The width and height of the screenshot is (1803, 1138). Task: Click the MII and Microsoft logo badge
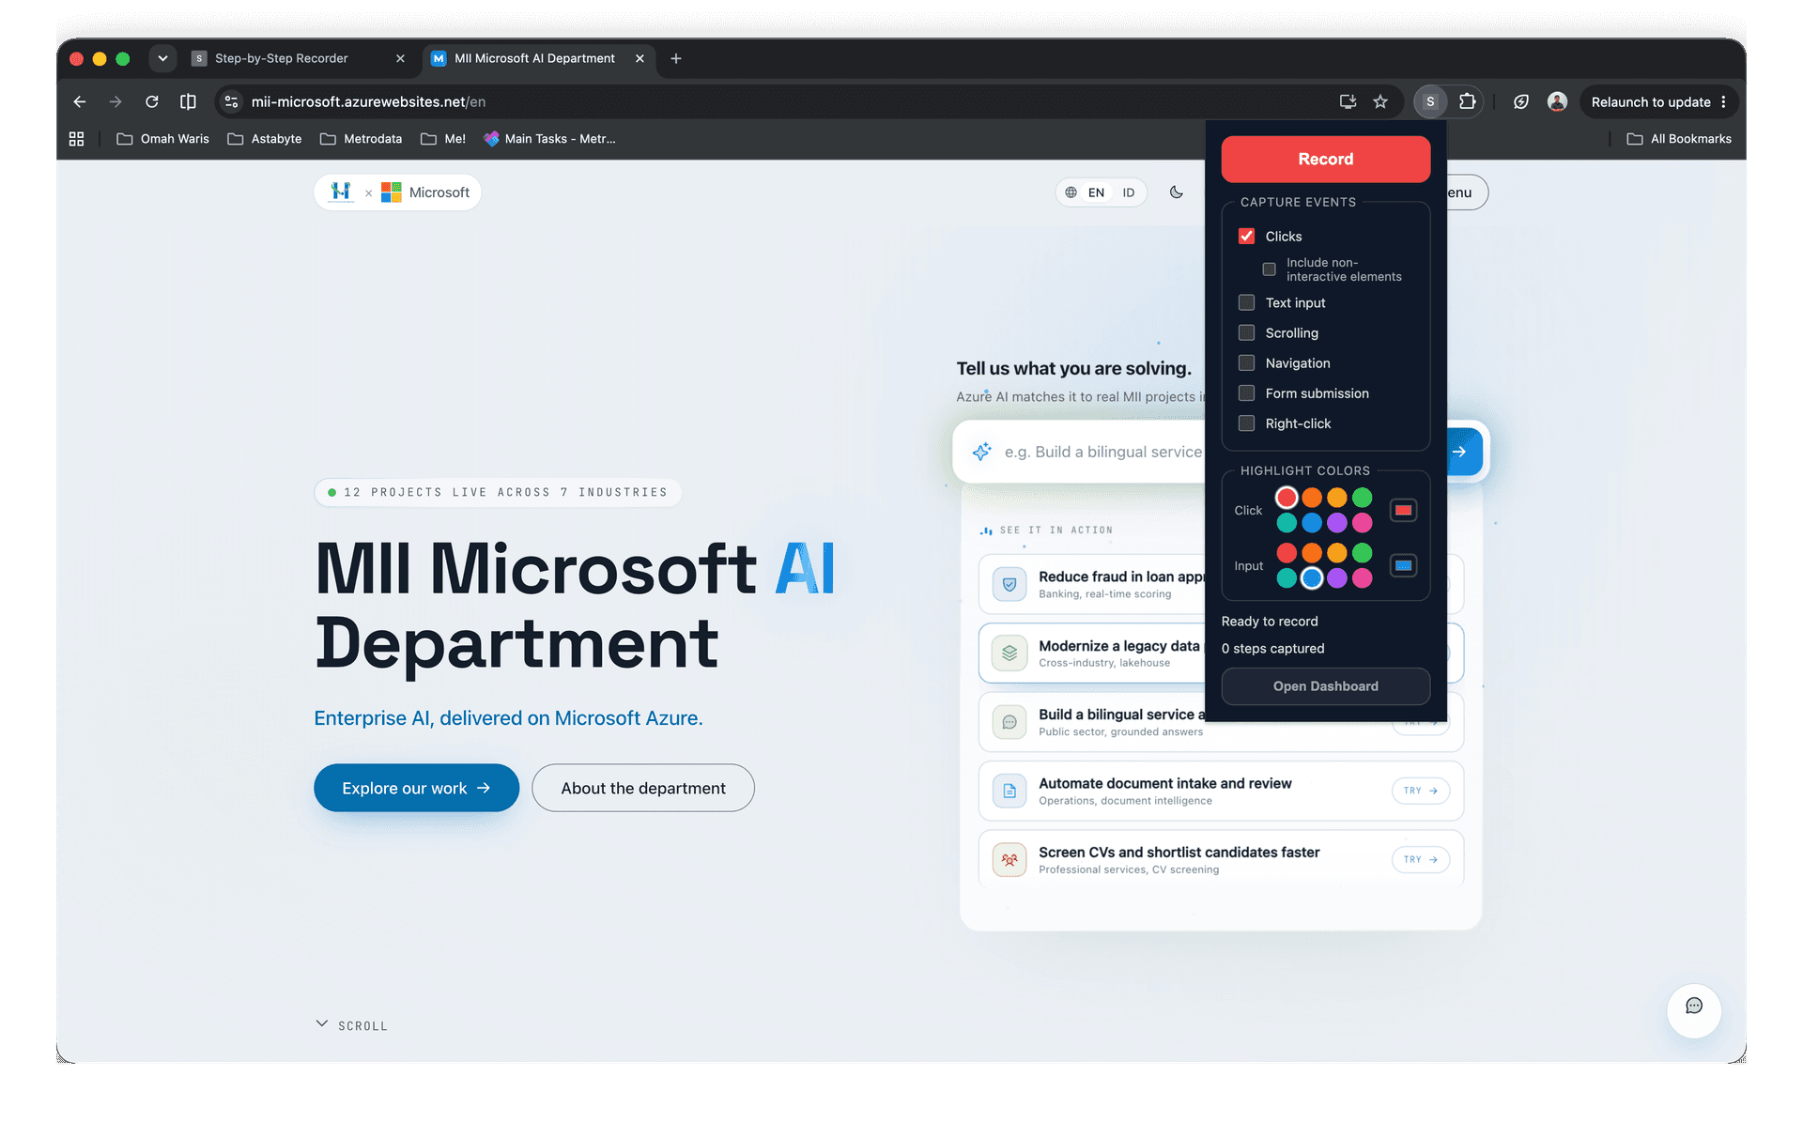398,192
